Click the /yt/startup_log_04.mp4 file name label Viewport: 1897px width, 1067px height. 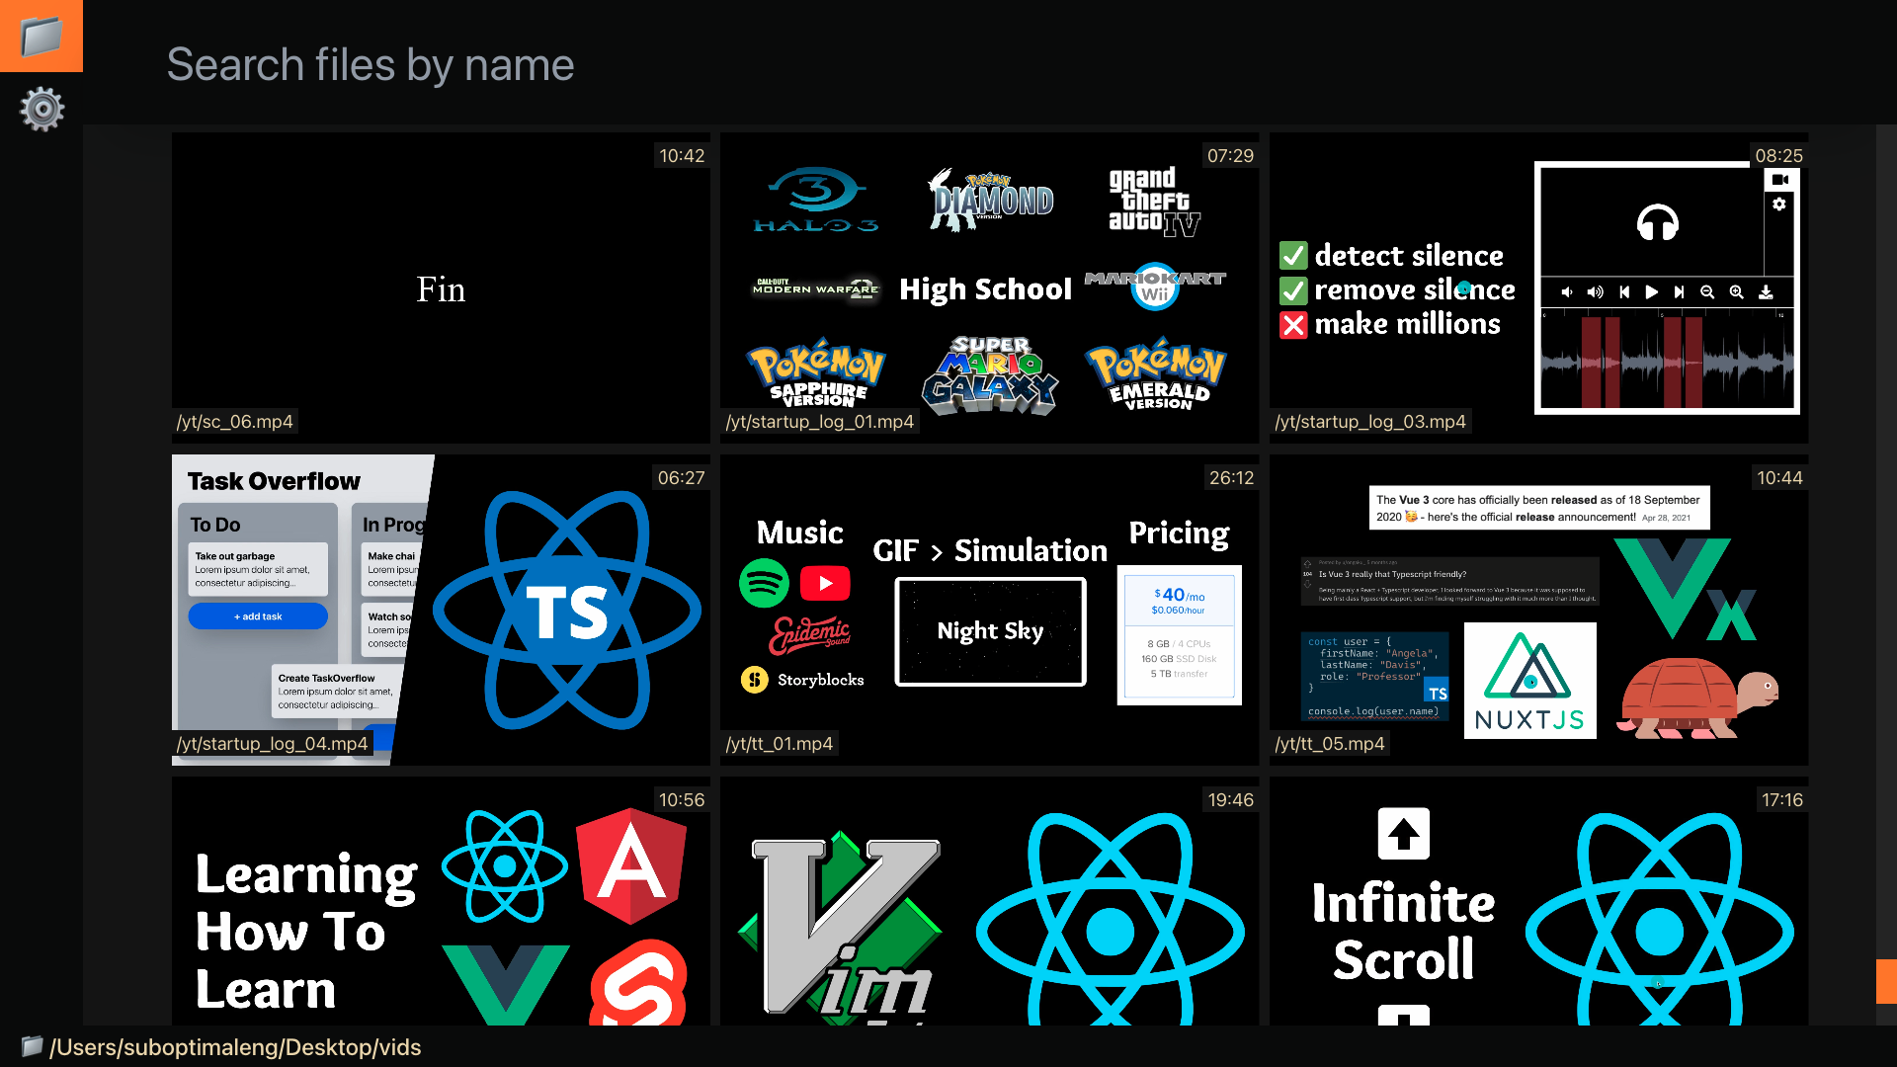(273, 744)
